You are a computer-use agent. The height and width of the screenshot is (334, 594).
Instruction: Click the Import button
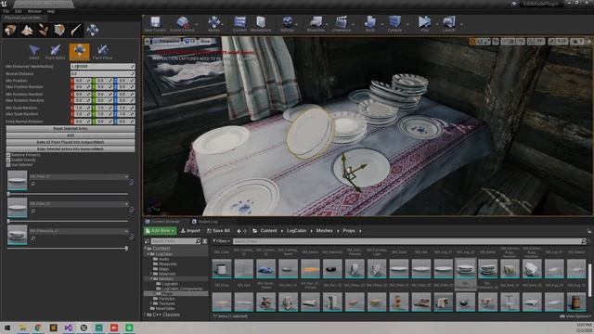tap(190, 231)
